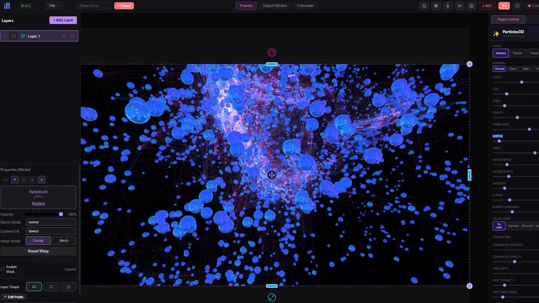Open the Blend Mode dropdown
The height and width of the screenshot is (303, 539).
(51, 222)
